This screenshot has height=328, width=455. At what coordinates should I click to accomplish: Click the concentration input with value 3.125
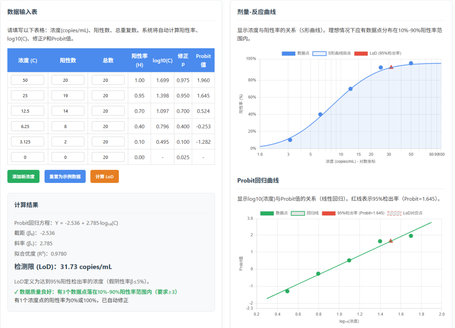[27, 142]
